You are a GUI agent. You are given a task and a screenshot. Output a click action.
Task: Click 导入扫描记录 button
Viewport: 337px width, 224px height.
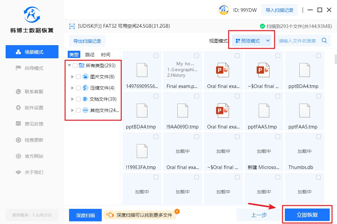point(280,10)
